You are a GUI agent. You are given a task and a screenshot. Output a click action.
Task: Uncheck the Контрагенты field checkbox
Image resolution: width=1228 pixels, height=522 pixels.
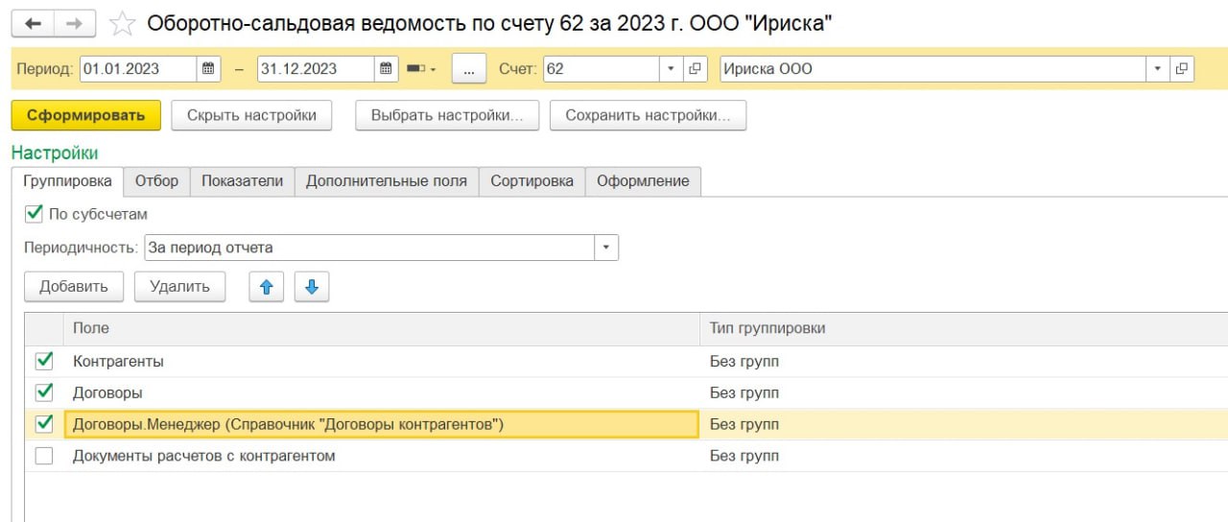point(44,362)
